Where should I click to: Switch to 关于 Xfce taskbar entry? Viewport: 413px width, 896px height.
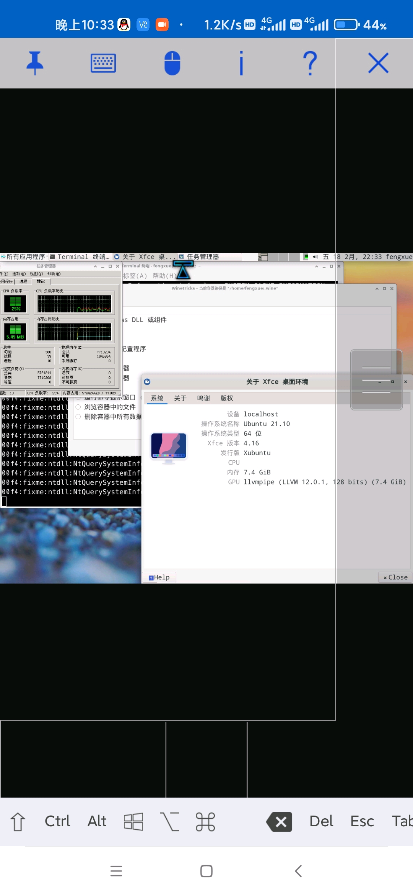coord(144,257)
